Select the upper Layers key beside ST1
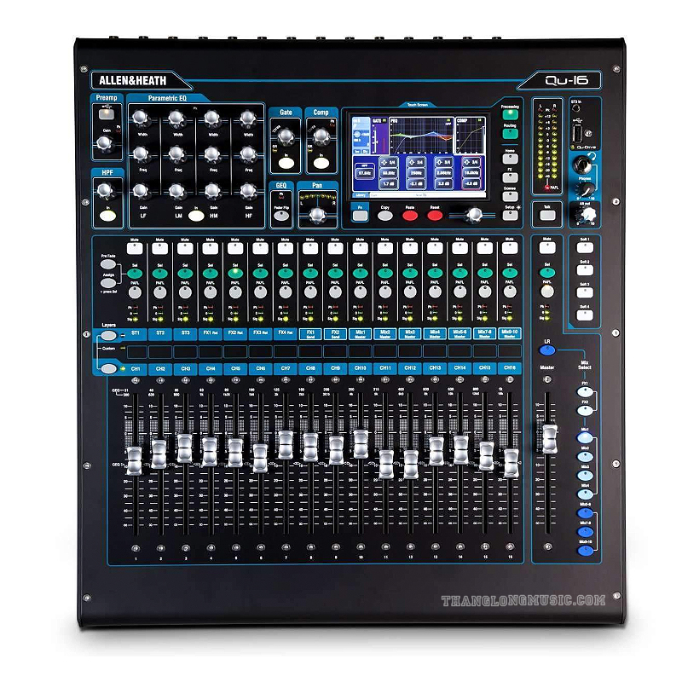Viewport: 682px width, 682px height. coord(109,335)
